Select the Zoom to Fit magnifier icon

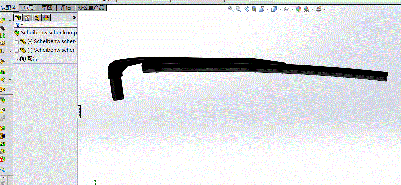click(231, 9)
